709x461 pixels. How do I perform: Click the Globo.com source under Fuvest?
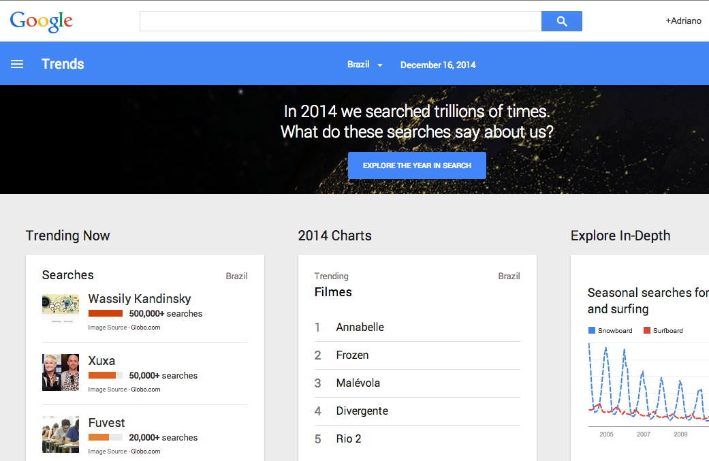coord(146,451)
